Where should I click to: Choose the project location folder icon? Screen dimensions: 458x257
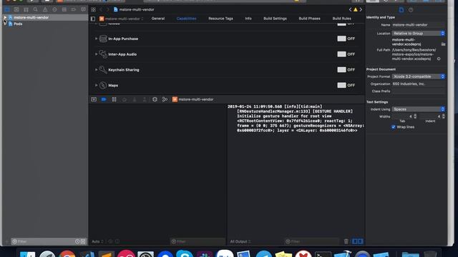pyautogui.click(x=443, y=44)
